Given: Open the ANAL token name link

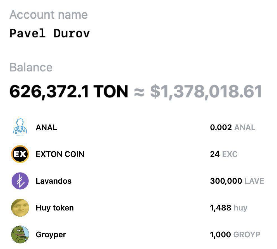Looking at the screenshot, I should point(46,127).
